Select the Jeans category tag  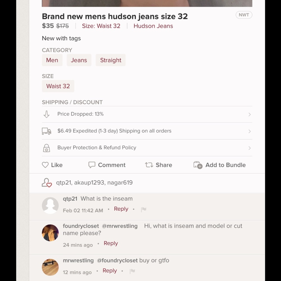pos(79,60)
